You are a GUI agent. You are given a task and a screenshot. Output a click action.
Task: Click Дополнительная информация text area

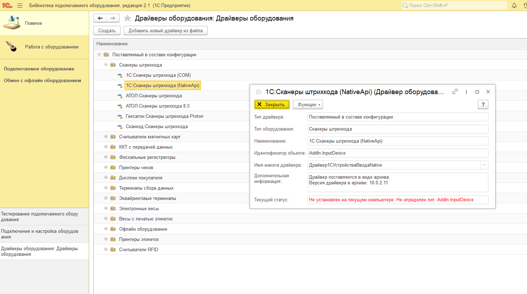[x=398, y=182]
